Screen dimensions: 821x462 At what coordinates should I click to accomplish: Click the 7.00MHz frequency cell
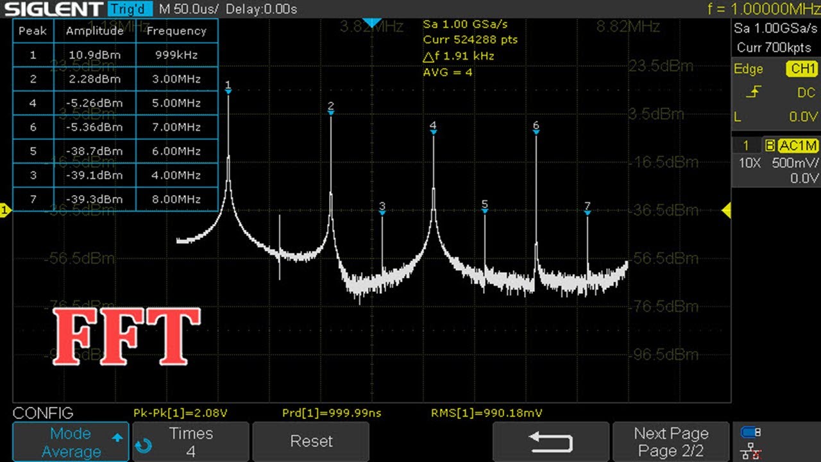coord(177,127)
